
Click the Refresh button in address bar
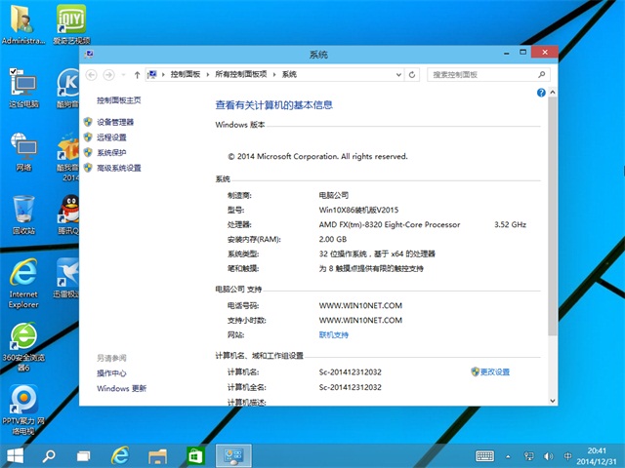[413, 74]
